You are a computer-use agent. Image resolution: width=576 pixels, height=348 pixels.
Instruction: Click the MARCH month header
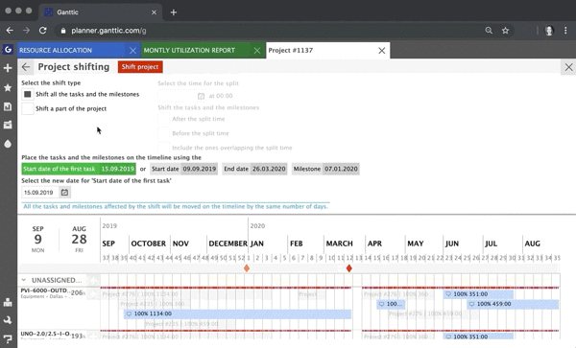click(x=340, y=244)
